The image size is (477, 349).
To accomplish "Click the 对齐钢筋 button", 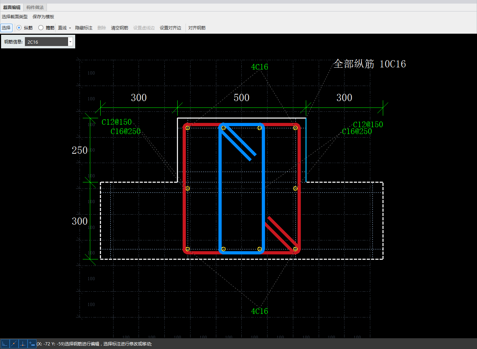I will [197, 28].
